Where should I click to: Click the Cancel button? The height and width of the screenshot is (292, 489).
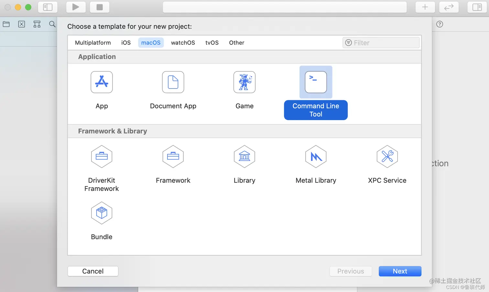(93, 271)
